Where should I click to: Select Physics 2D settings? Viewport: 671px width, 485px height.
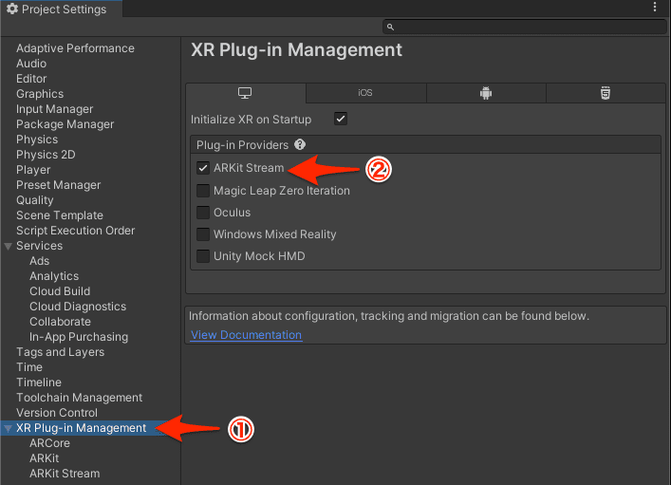coord(46,155)
